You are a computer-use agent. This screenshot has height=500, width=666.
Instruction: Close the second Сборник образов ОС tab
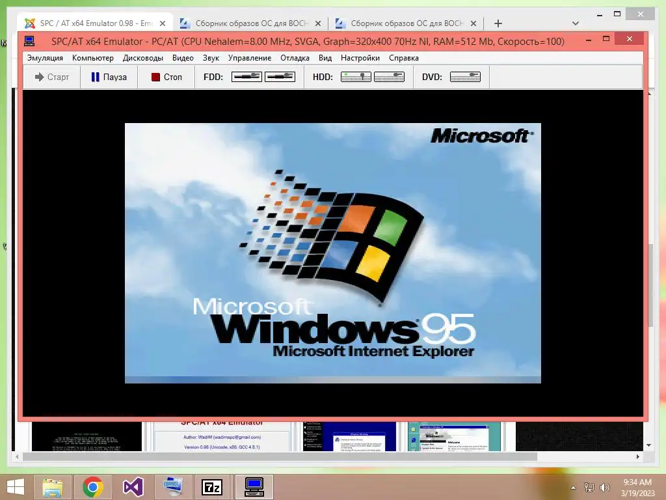pyautogui.click(x=317, y=23)
